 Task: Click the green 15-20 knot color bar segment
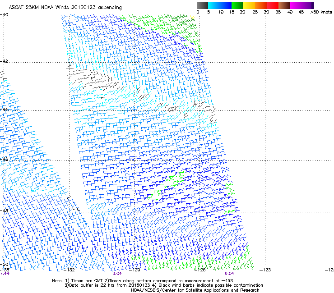tap(237, 5)
